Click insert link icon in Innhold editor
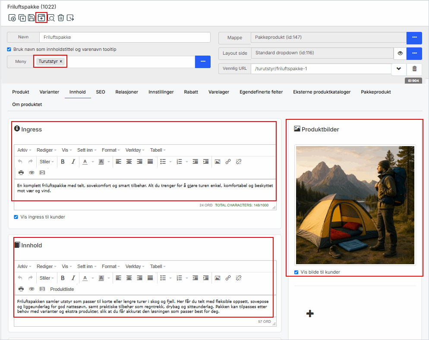Image resolution: width=429 pixels, height=340 pixels. (228, 278)
